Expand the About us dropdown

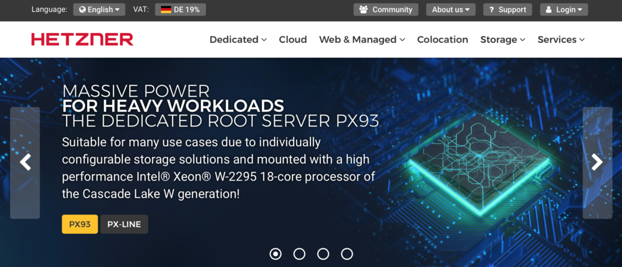point(450,10)
